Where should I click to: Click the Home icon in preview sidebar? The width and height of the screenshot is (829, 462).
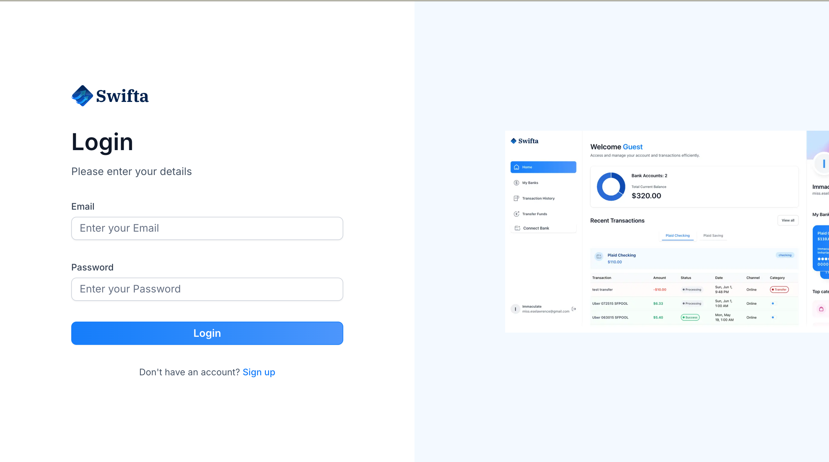click(x=517, y=167)
